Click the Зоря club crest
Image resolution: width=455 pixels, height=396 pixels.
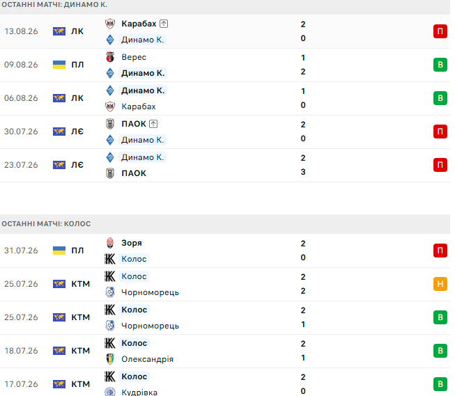coord(110,243)
